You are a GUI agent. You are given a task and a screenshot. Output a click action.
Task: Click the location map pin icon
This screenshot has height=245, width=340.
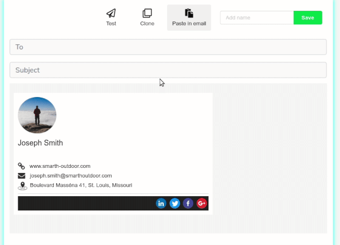[x=22, y=186]
